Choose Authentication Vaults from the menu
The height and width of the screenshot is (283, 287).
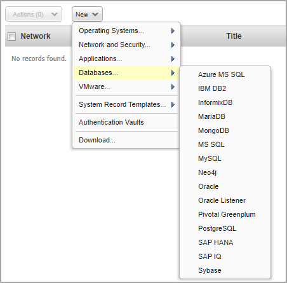pos(126,122)
